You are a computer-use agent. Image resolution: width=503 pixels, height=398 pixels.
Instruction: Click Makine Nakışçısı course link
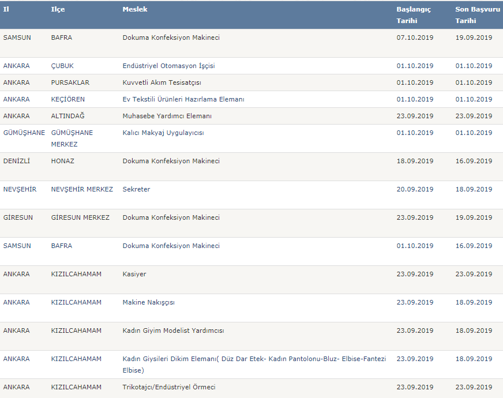pyautogui.click(x=148, y=302)
